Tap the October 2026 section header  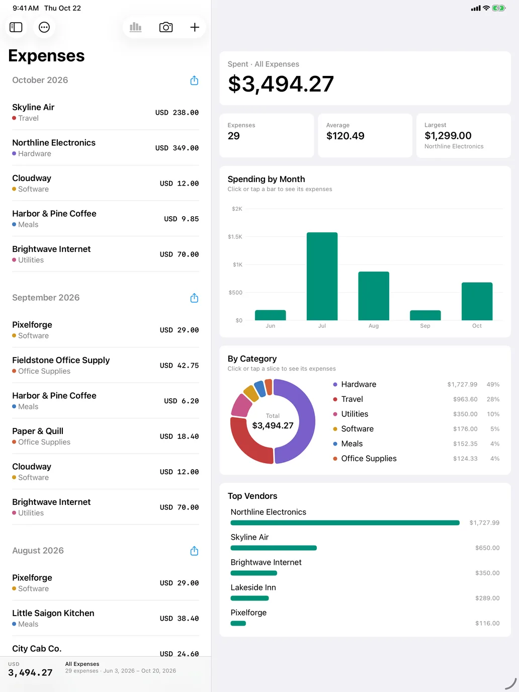pyautogui.click(x=40, y=80)
